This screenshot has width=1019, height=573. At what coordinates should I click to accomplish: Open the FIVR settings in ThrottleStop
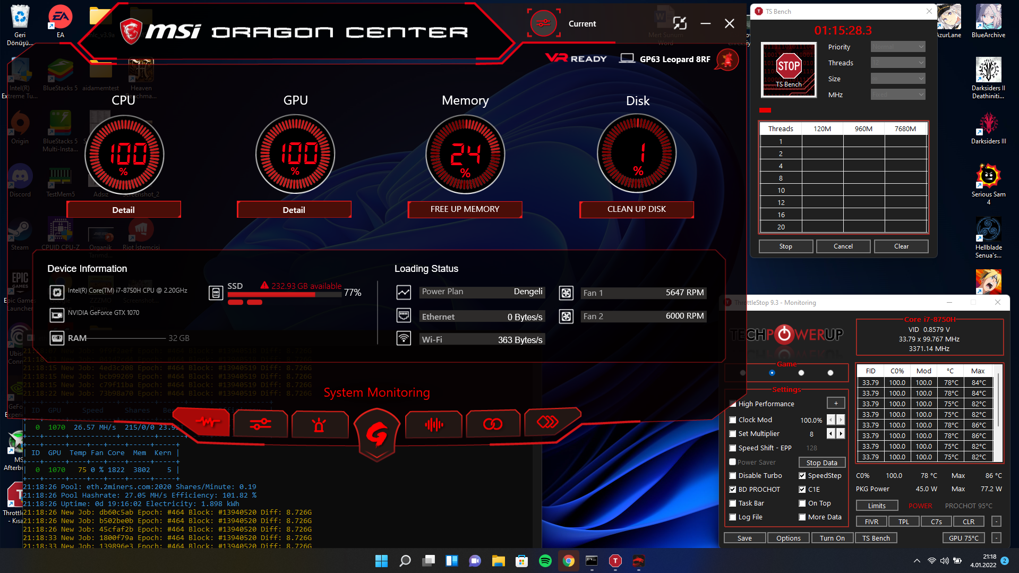tap(871, 521)
